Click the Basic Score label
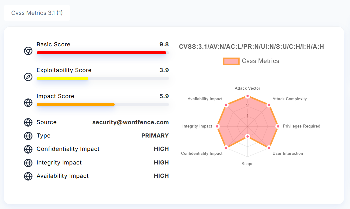The width and height of the screenshot is (350, 209). pyautogui.click(x=53, y=44)
